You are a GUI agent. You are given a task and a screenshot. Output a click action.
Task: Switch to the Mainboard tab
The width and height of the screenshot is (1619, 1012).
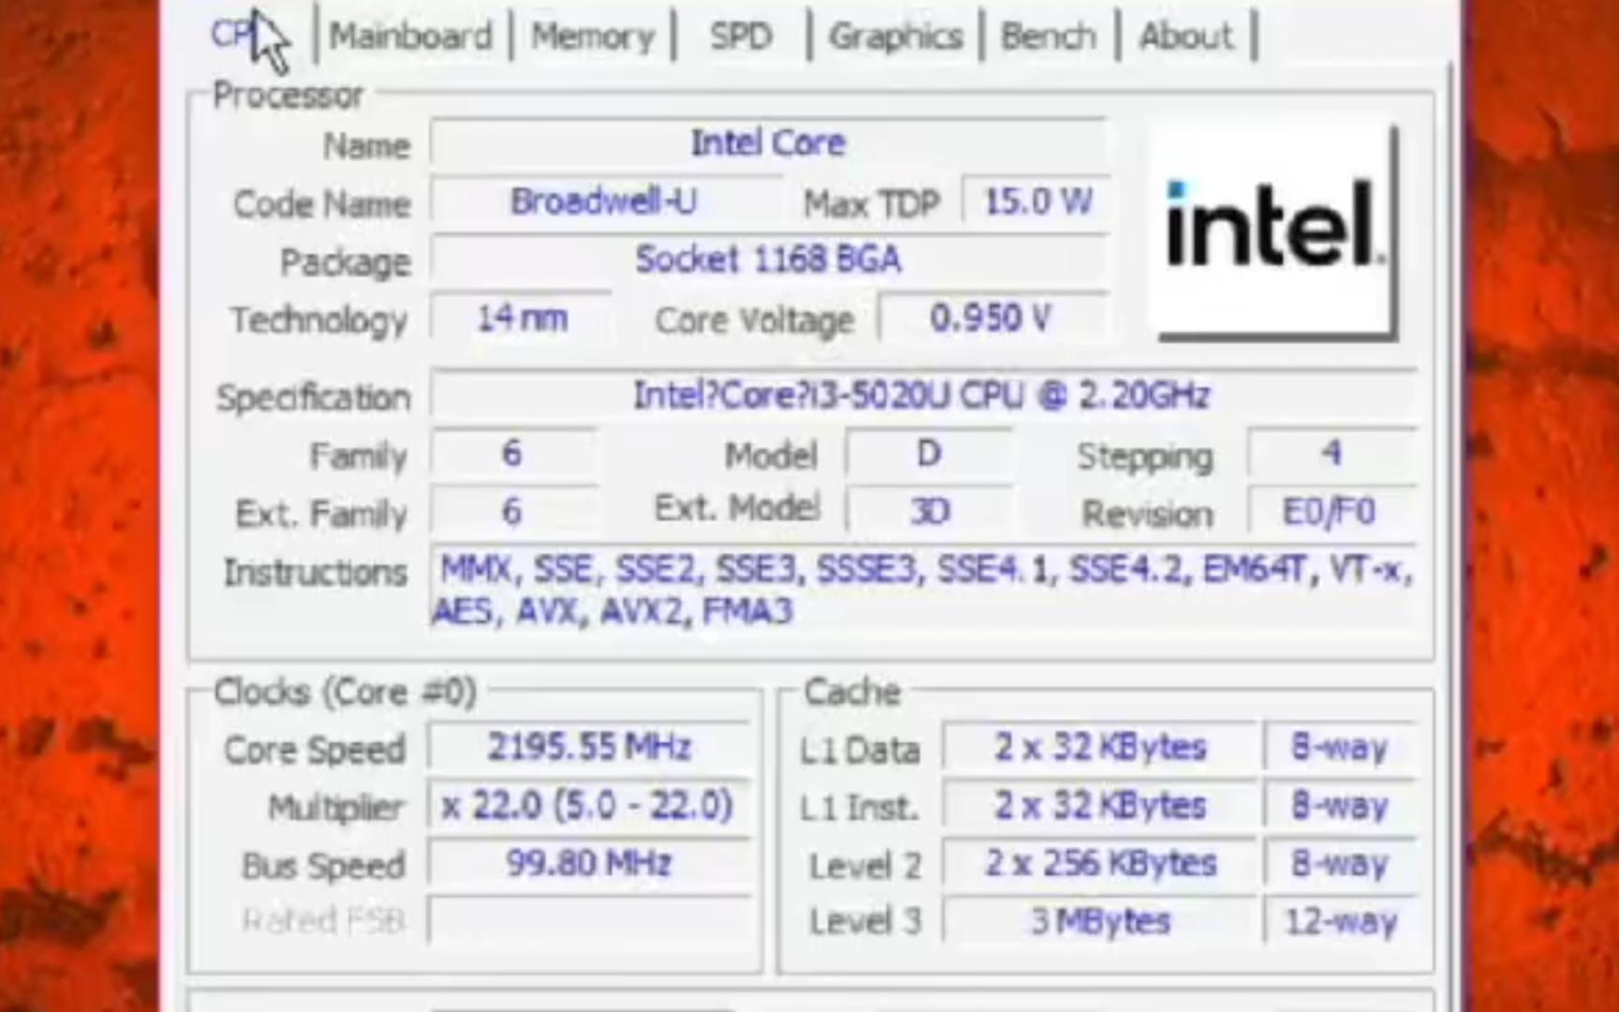(410, 37)
